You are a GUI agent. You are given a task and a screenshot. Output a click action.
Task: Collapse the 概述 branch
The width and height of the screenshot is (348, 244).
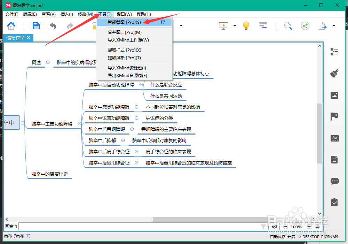tap(48, 62)
